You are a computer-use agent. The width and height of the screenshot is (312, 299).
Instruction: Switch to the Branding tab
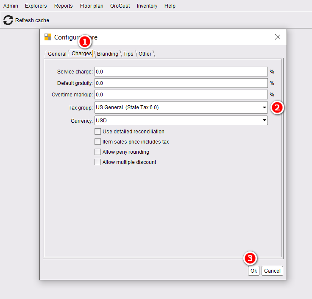click(108, 54)
